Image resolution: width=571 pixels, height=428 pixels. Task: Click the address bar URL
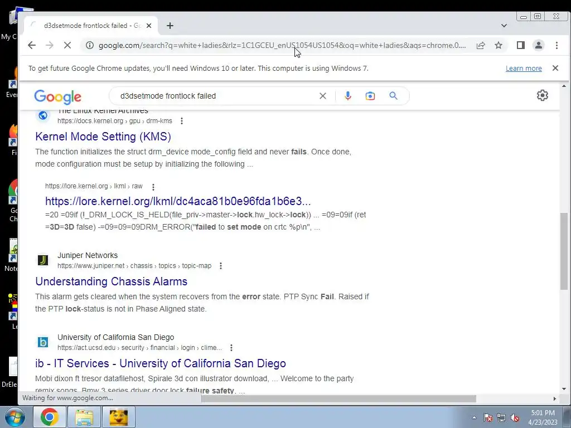click(x=282, y=46)
